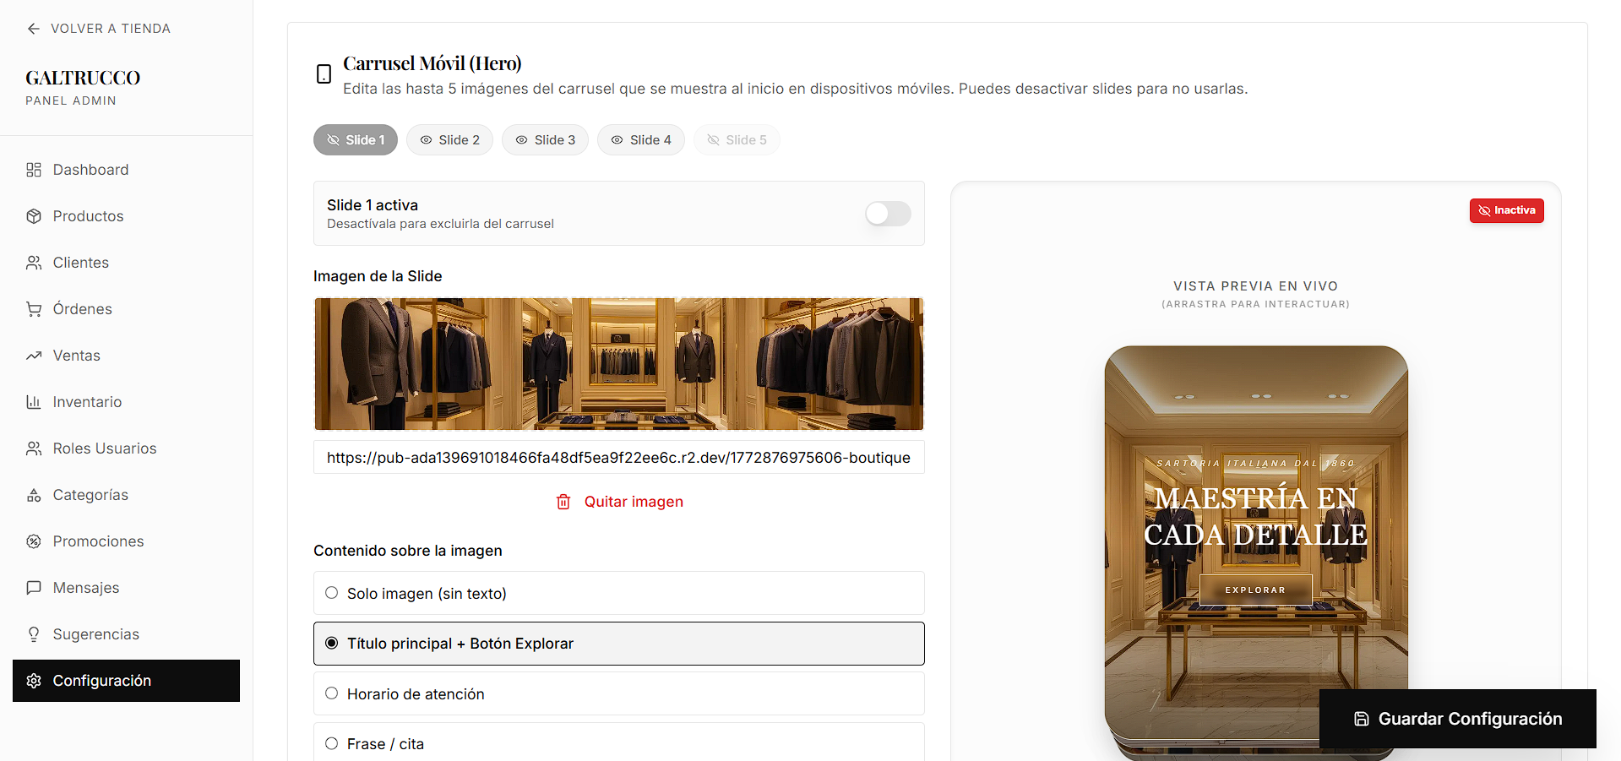This screenshot has width=1621, height=761.
Task: Click the boutique slide image thumbnail
Action: click(x=618, y=364)
